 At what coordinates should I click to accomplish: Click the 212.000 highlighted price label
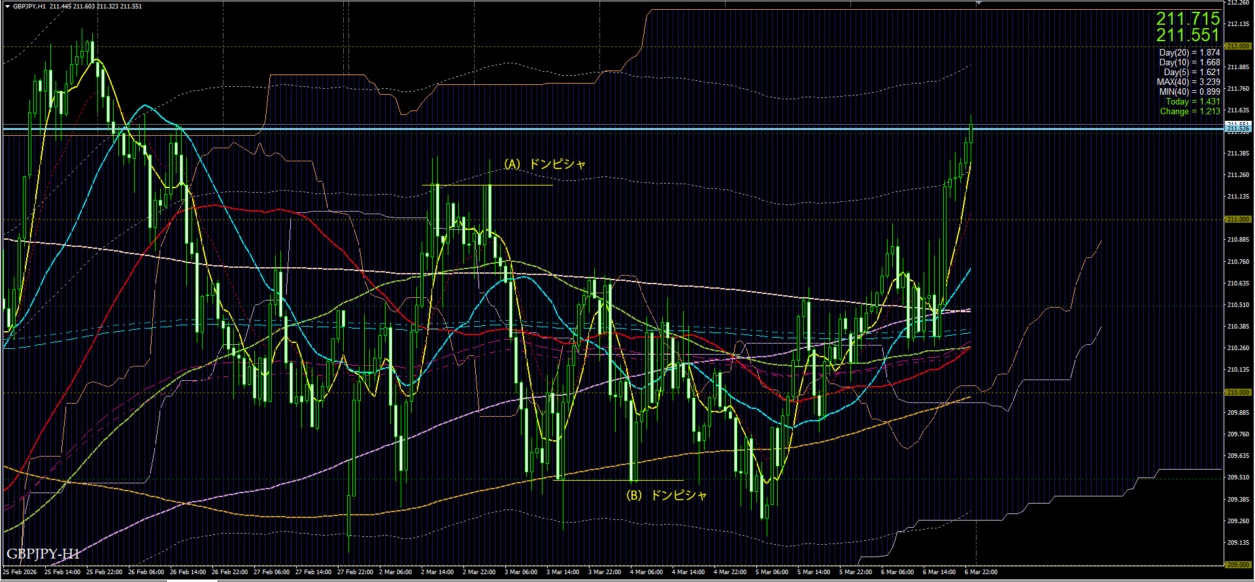pyautogui.click(x=1238, y=46)
